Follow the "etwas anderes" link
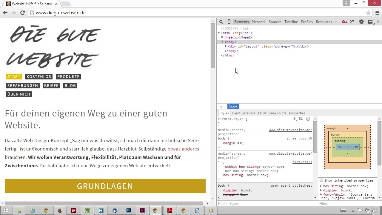The width and height of the screenshot is (382, 215). (x=183, y=149)
